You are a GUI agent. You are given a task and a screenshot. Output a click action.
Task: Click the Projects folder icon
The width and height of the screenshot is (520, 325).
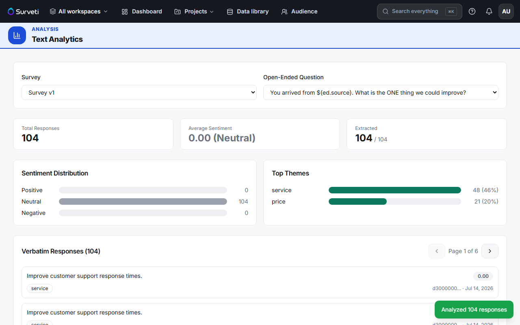pyautogui.click(x=178, y=11)
